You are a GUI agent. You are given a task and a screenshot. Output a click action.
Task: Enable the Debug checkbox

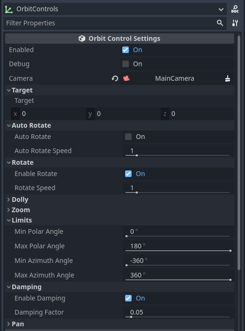point(126,64)
